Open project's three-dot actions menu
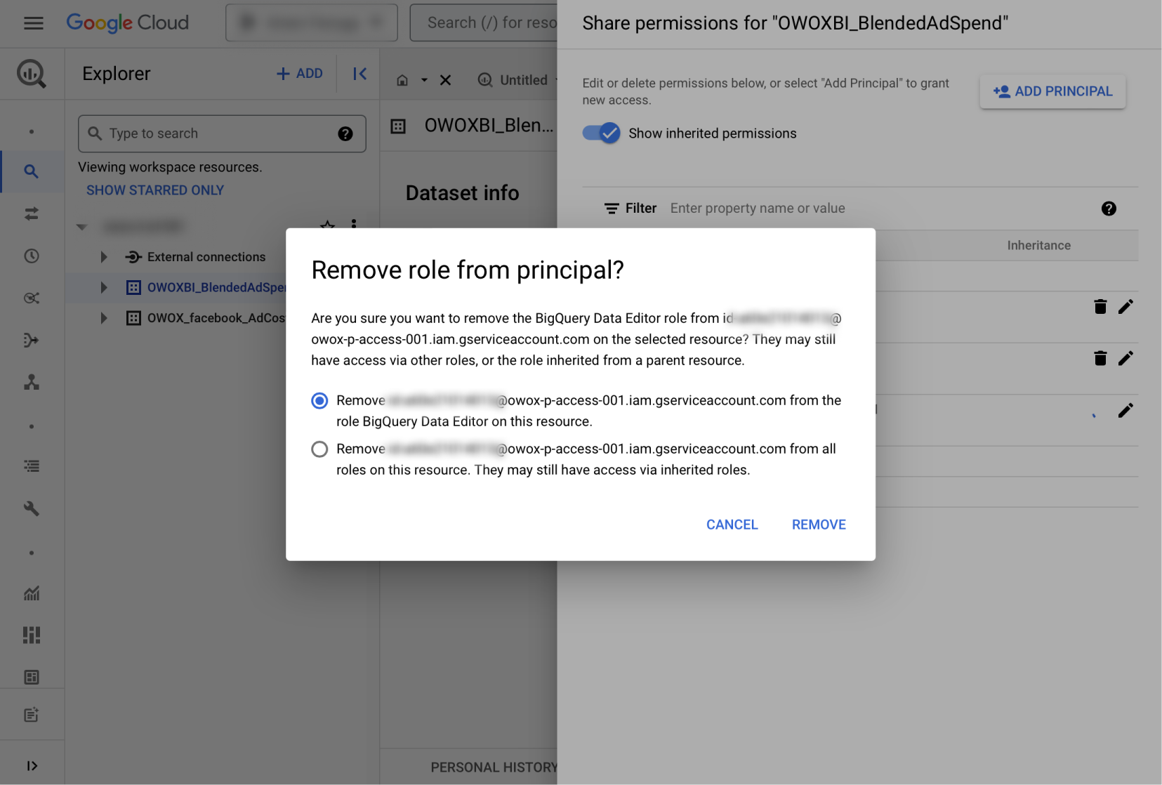1162x785 pixels. (x=354, y=224)
